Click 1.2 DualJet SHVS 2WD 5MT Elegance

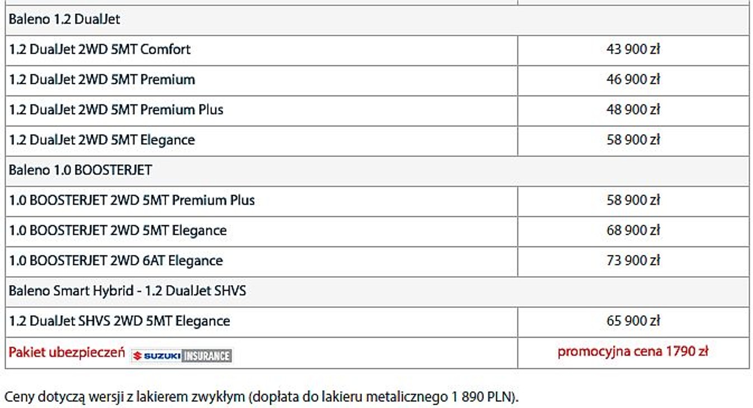[x=119, y=321]
